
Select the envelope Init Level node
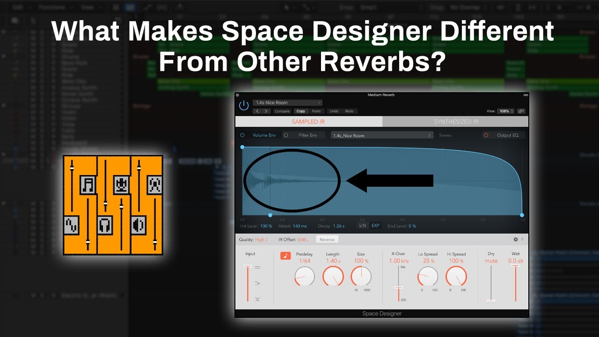pyautogui.click(x=242, y=147)
